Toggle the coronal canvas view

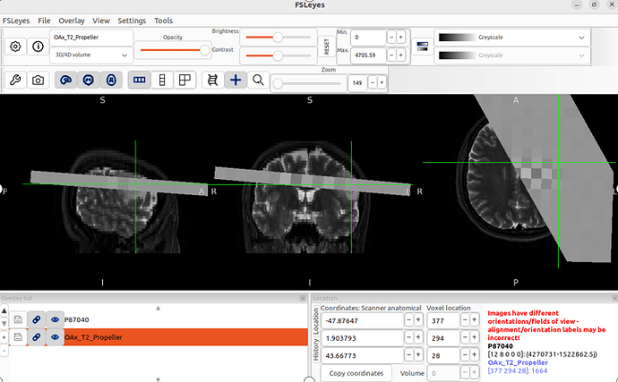coord(89,81)
